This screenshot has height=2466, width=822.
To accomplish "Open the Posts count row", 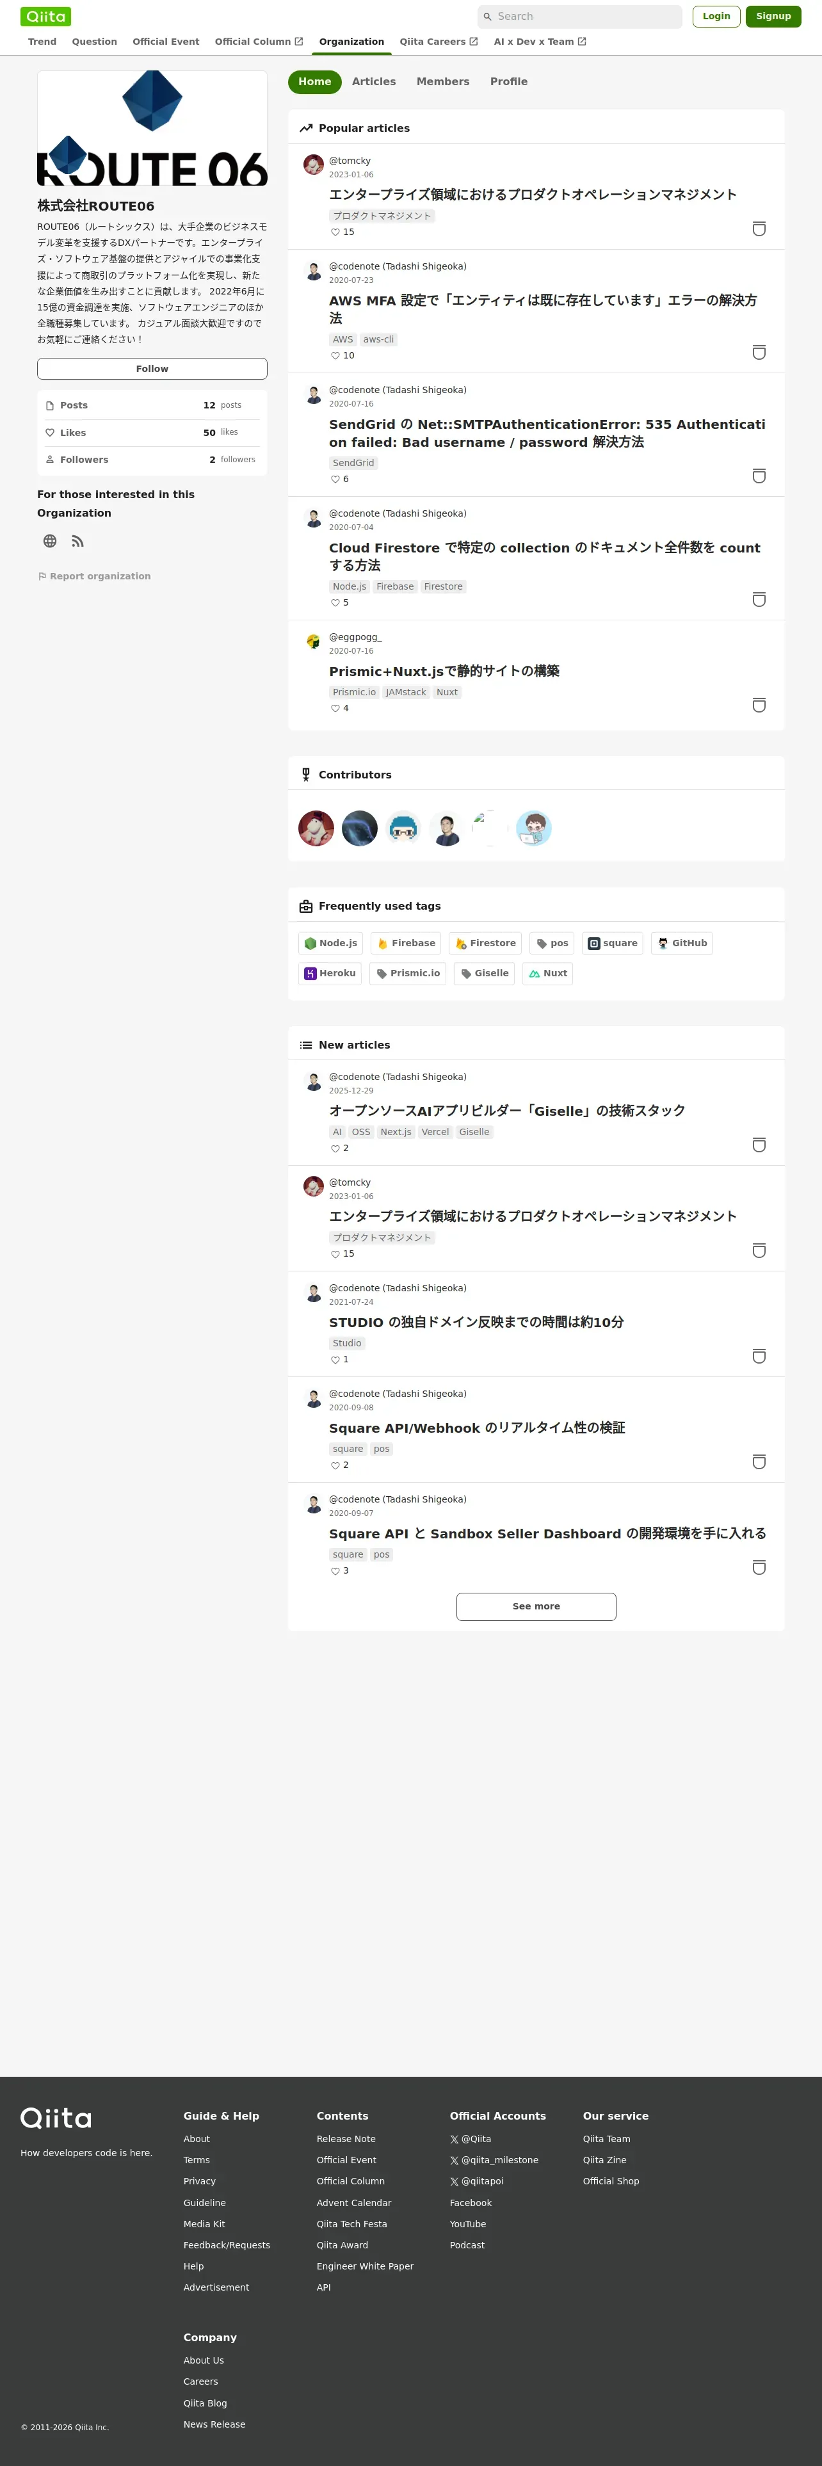I will pos(152,405).
